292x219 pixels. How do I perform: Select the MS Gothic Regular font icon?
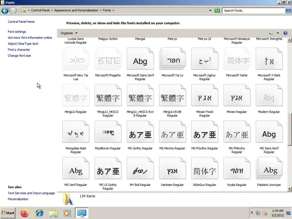click(x=140, y=132)
